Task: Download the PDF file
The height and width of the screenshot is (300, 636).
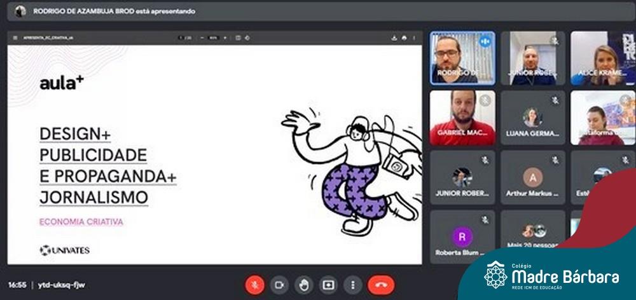Action: (x=394, y=37)
